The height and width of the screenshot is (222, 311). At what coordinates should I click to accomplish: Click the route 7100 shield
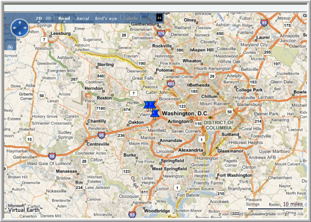(100, 108)
